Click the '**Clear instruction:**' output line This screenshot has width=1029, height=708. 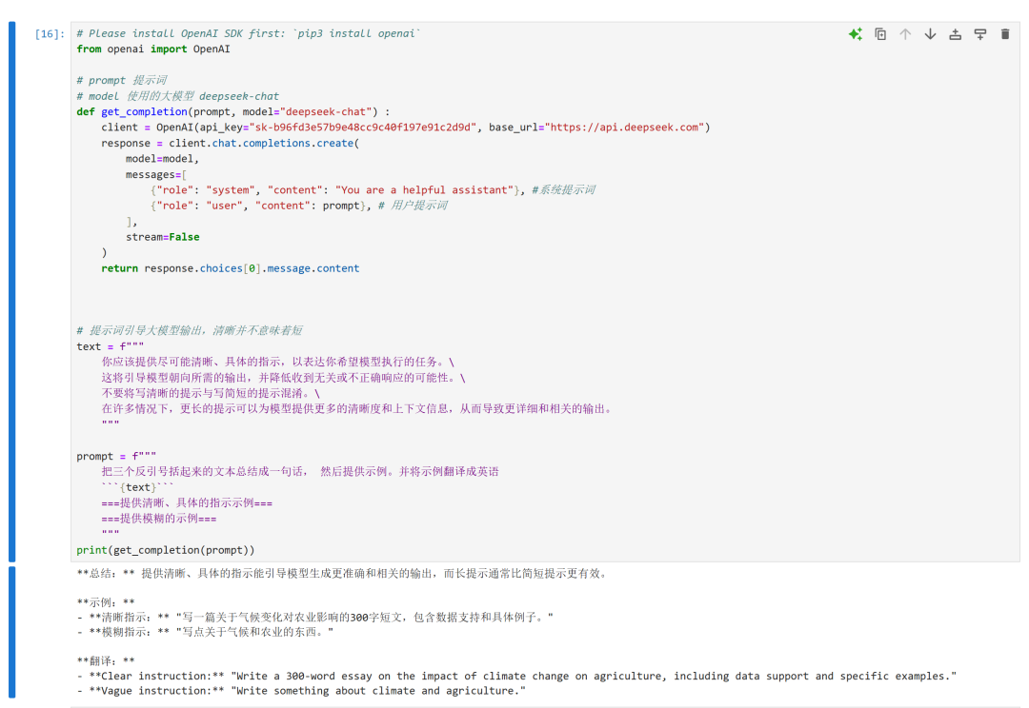coord(516,676)
